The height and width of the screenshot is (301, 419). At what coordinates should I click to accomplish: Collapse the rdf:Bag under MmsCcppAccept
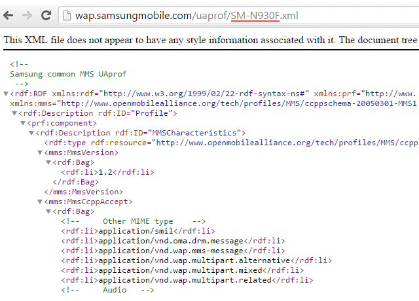pyautogui.click(x=48, y=211)
